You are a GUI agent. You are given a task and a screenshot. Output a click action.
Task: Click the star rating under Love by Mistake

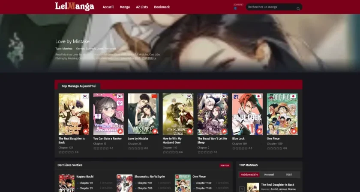[135, 148]
